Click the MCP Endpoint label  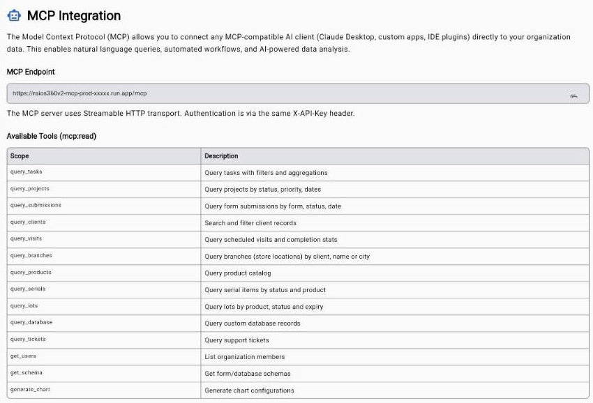click(x=31, y=72)
